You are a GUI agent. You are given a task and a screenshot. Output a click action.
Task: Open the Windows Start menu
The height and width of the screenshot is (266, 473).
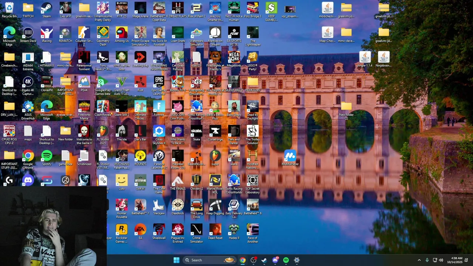[x=176, y=260]
